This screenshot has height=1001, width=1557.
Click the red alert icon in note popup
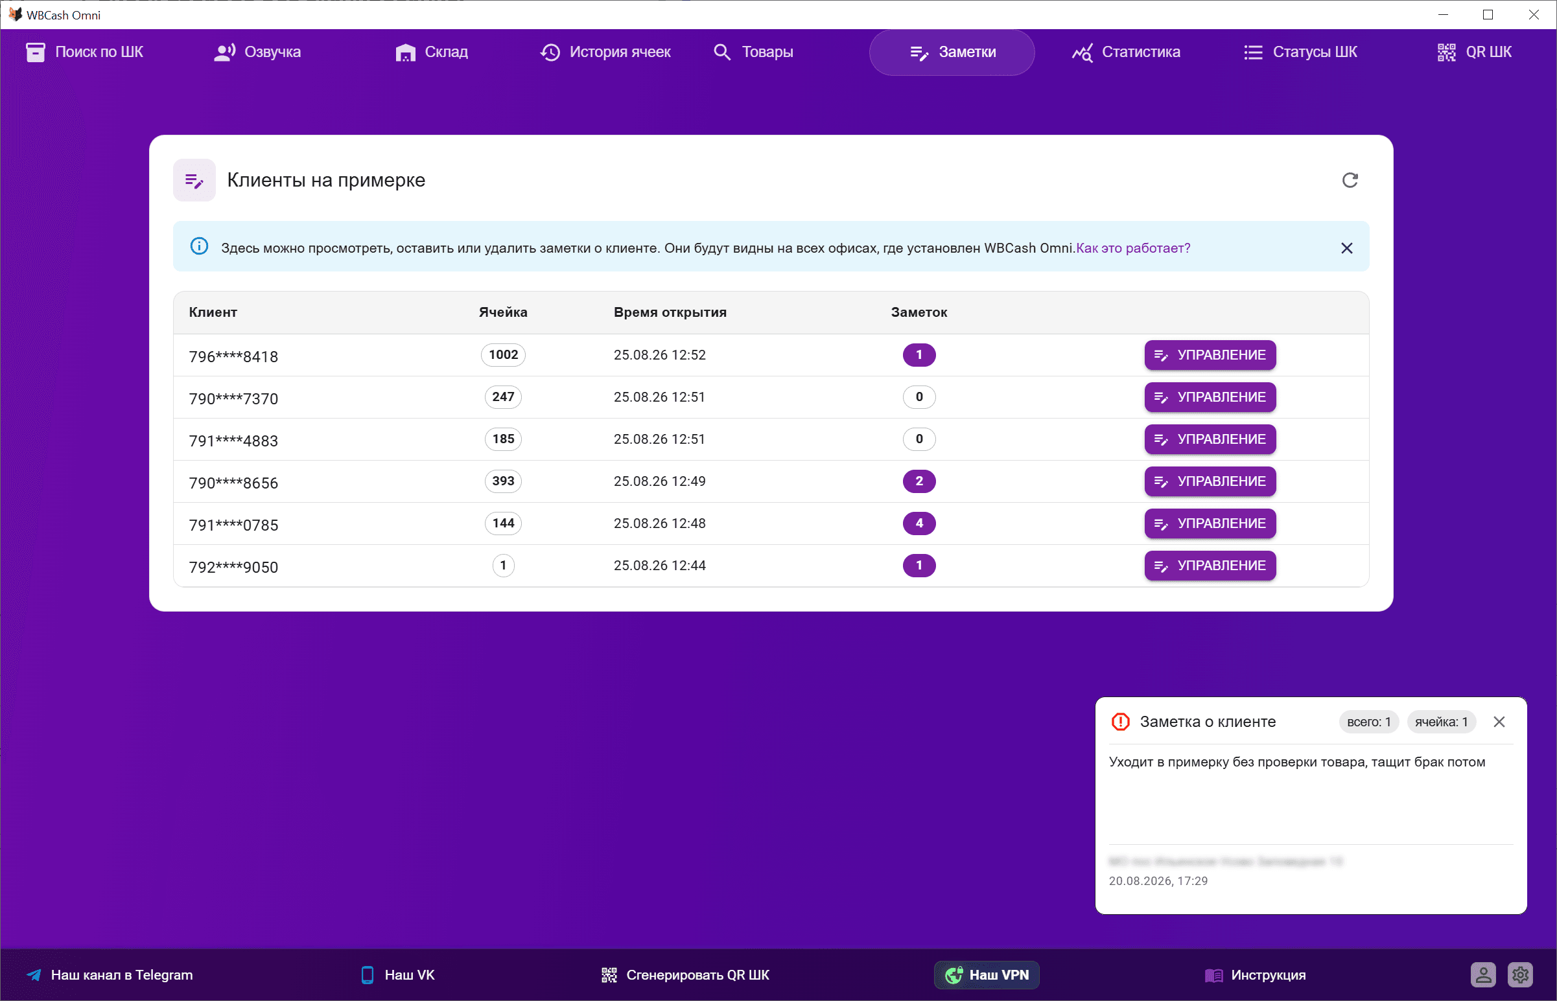(1120, 722)
